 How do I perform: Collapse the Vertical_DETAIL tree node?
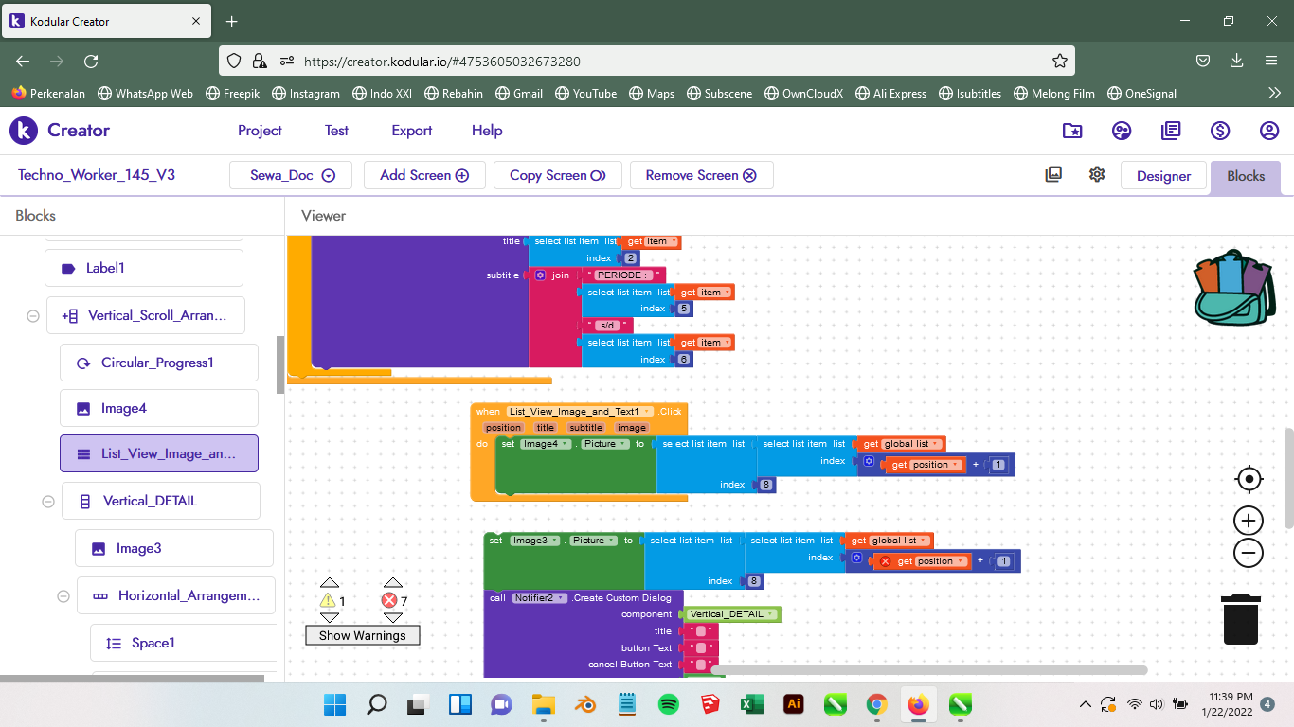[48, 502]
